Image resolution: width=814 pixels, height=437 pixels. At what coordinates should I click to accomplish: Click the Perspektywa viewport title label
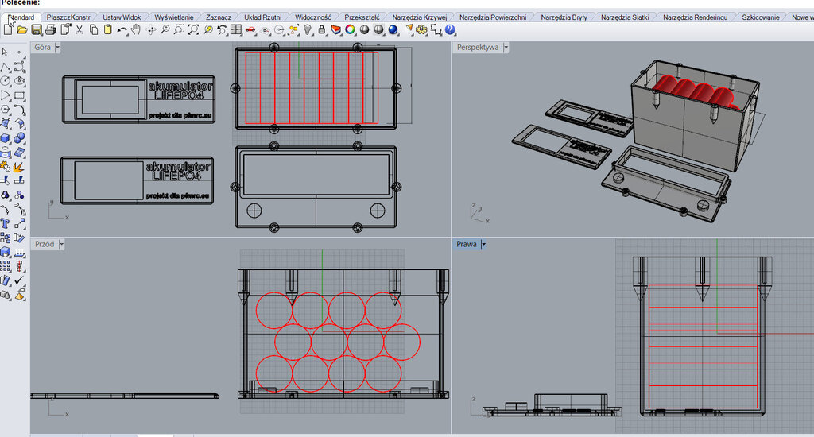478,48
